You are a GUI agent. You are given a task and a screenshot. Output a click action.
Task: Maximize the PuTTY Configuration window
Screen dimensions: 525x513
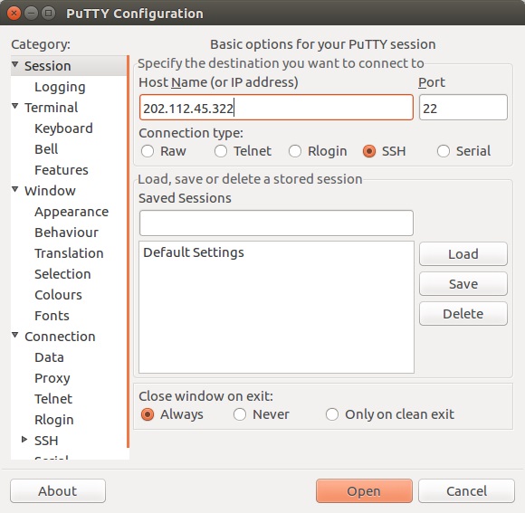point(49,14)
